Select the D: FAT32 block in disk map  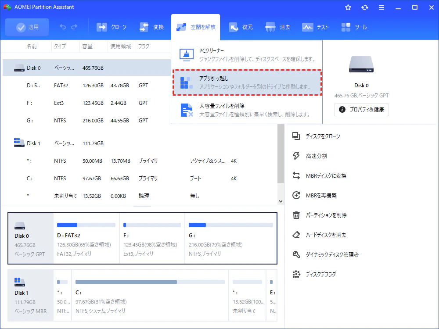click(x=86, y=238)
